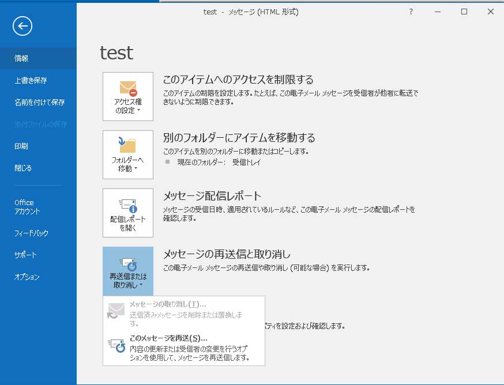Click the folder icon with blue arrow
This screenshot has width=504, height=385.
[127, 145]
